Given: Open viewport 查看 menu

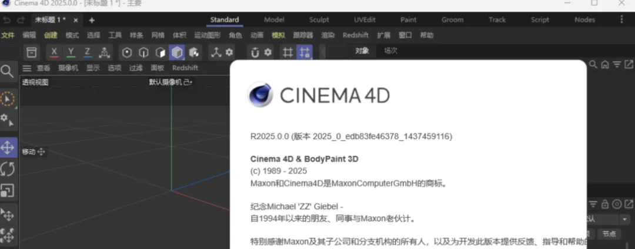Looking at the screenshot, I should [44, 68].
